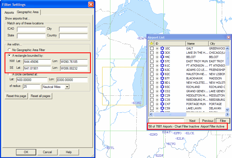This screenshot has width=232, height=158.
Task: Click the NW Lat field N44.45696
Action: tap(37, 61)
